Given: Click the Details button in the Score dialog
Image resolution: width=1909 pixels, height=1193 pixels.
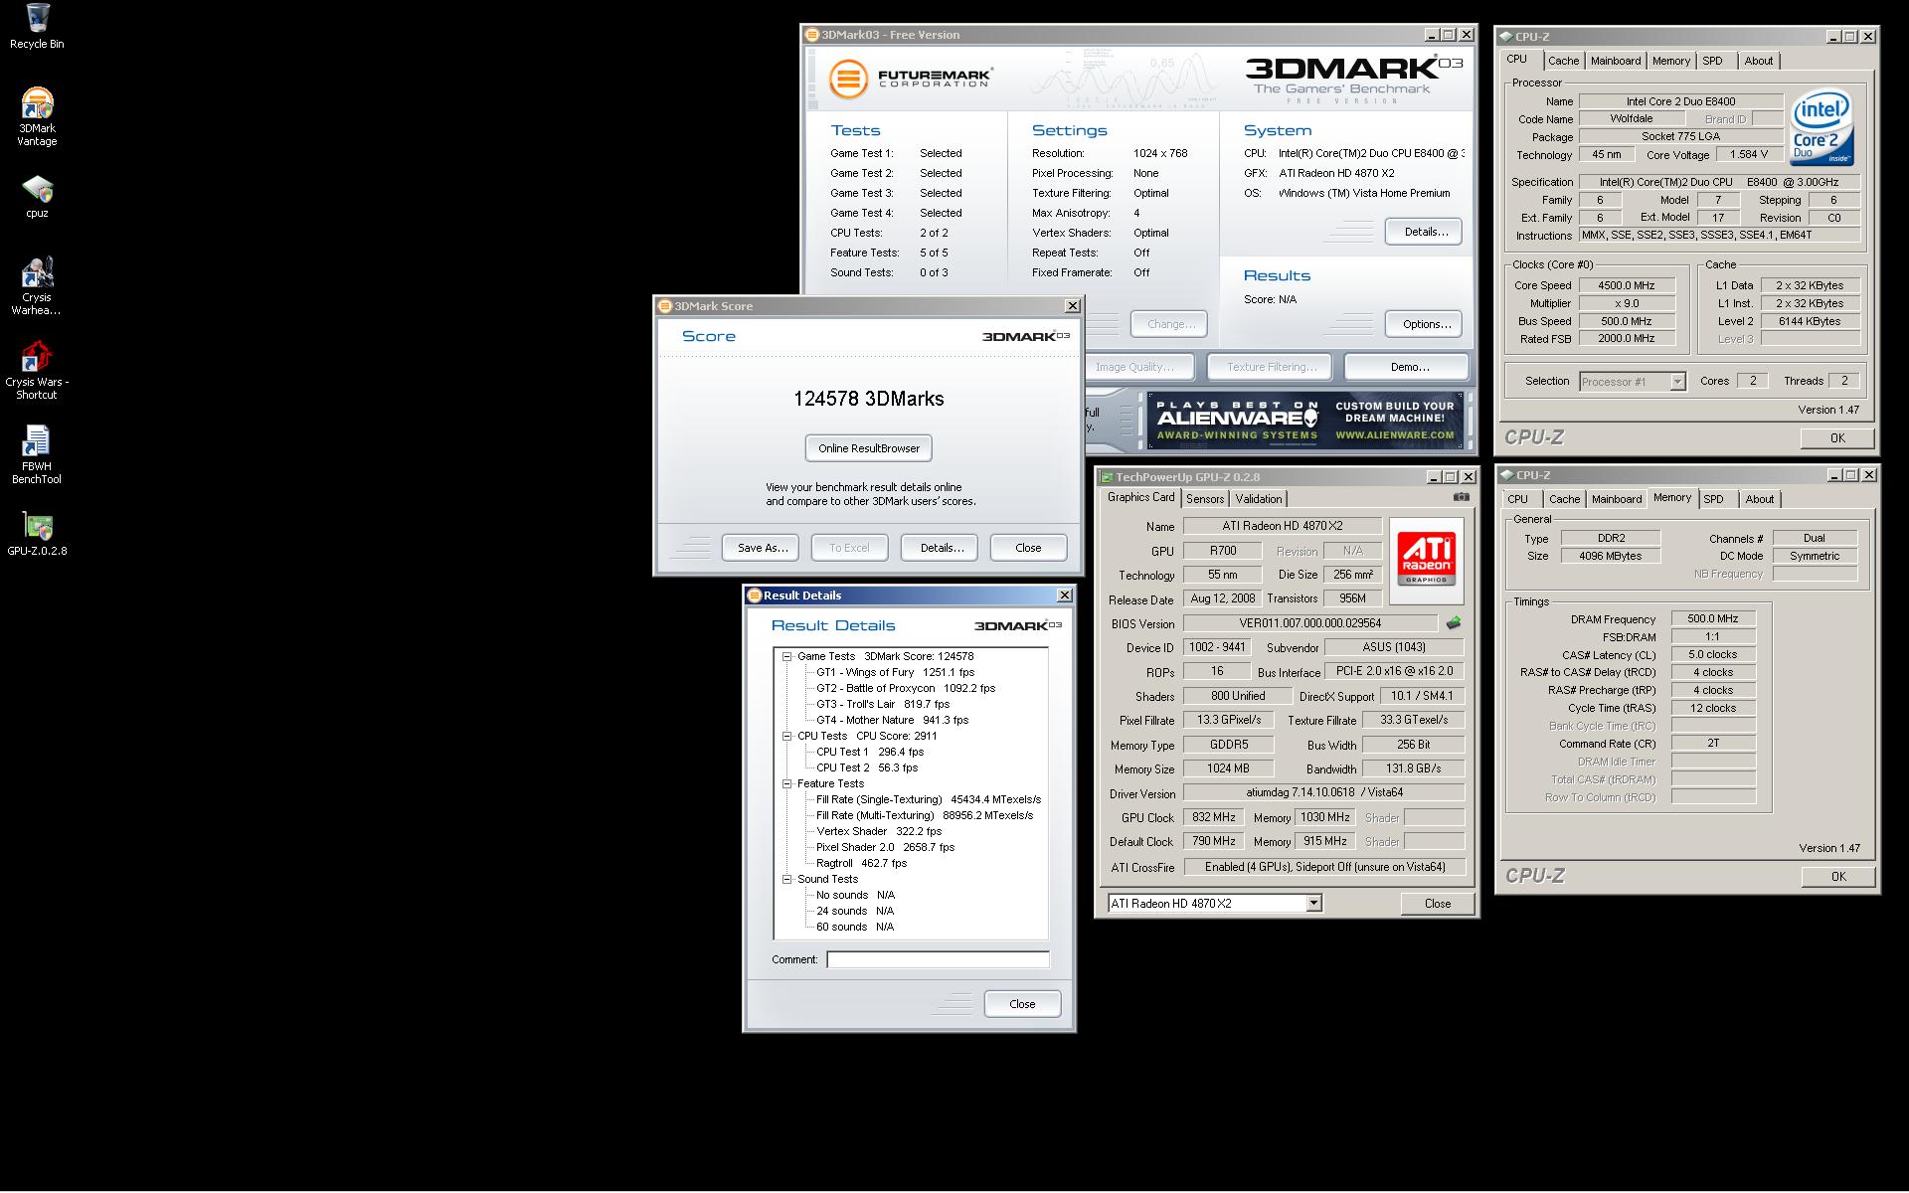Looking at the screenshot, I should [940, 548].
